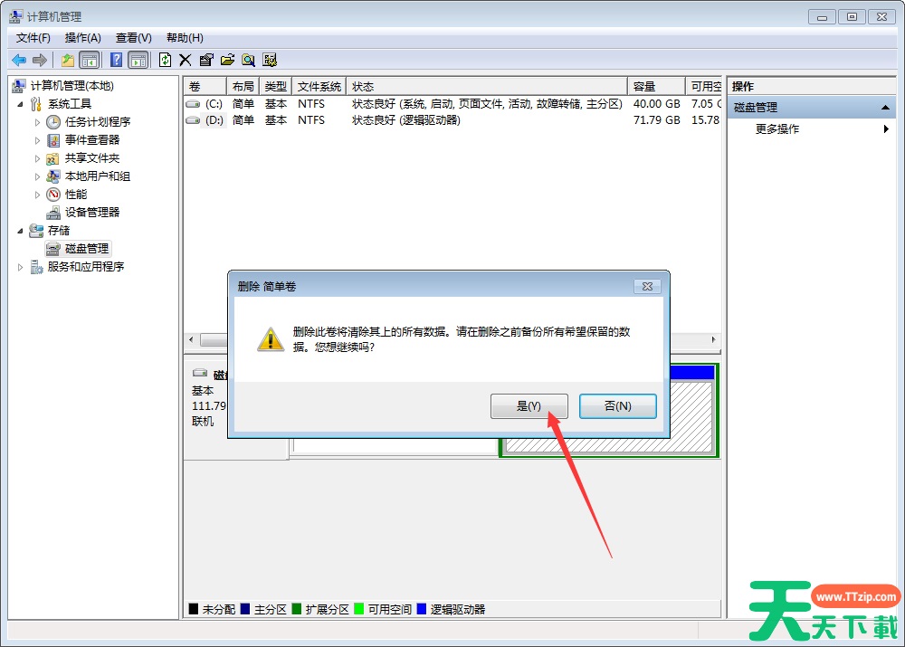Open the 查看(V) menu

[133, 38]
